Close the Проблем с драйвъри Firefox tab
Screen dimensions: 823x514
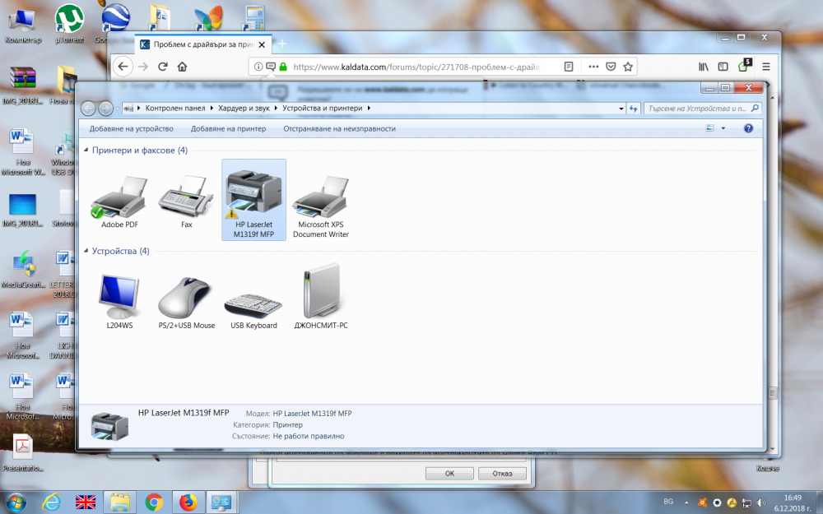262,44
